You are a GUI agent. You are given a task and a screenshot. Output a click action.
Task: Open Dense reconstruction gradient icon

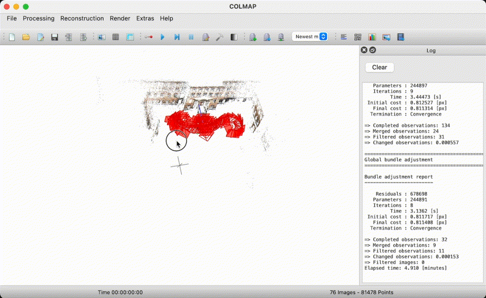tap(234, 37)
